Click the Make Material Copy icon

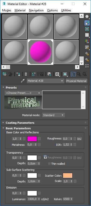(34, 74)
